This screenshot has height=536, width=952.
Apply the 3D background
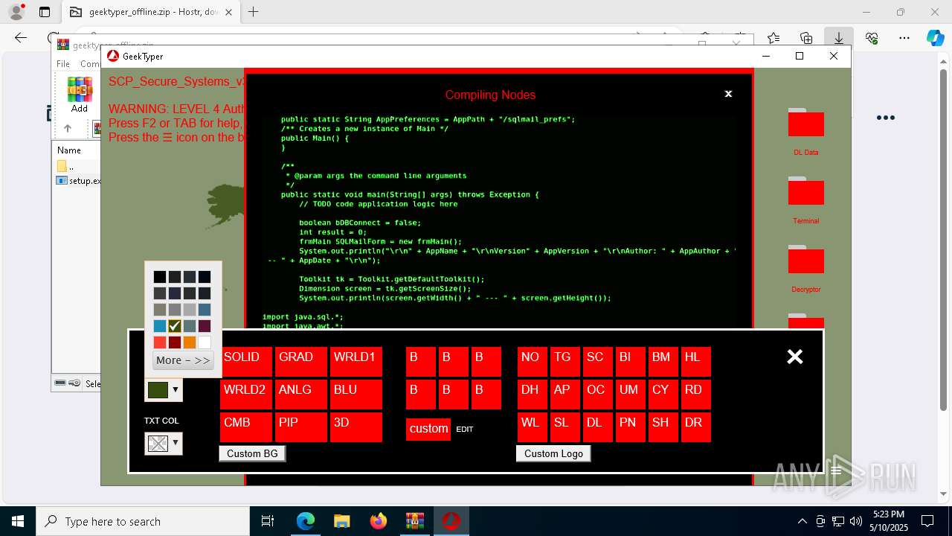[x=356, y=427]
